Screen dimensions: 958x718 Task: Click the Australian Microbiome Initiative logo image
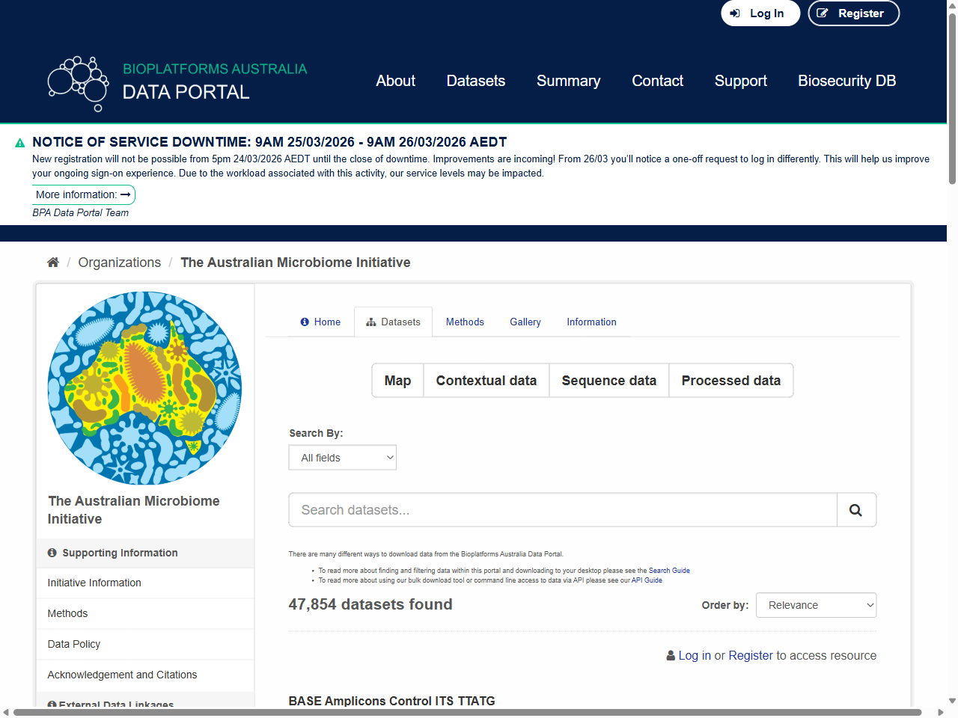pyautogui.click(x=144, y=388)
